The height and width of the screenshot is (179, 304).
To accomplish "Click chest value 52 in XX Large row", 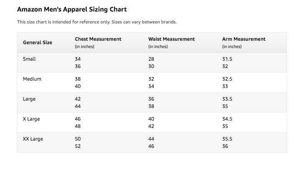I will [78, 146].
